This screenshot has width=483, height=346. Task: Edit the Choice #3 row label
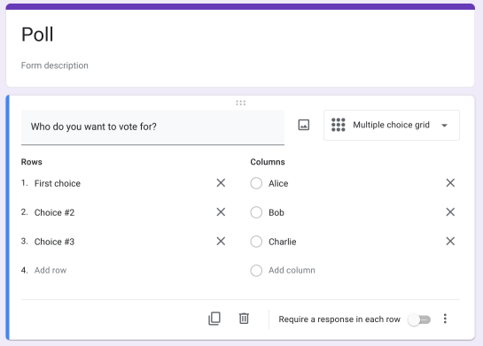click(x=55, y=242)
